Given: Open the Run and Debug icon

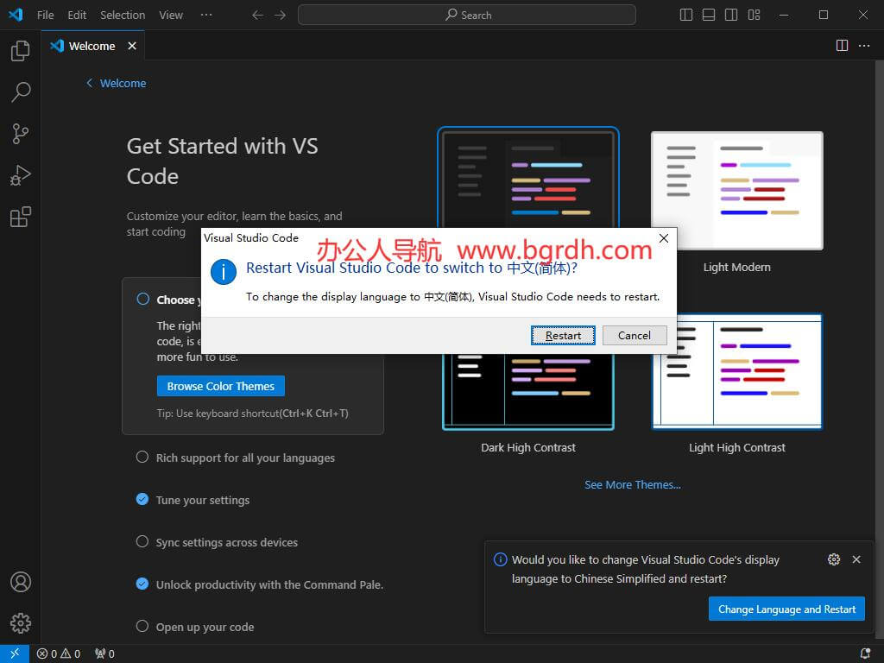Looking at the screenshot, I should 20,174.
